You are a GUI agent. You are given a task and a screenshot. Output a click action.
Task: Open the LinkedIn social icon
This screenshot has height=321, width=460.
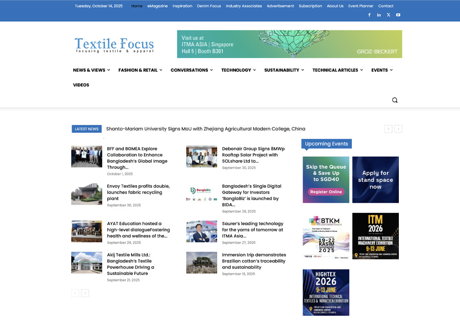379,15
